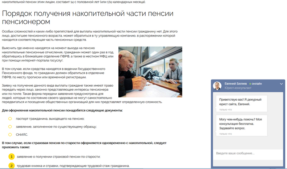Click the yellow number 1 badge
This screenshot has width=287, height=169.
click(11, 157)
